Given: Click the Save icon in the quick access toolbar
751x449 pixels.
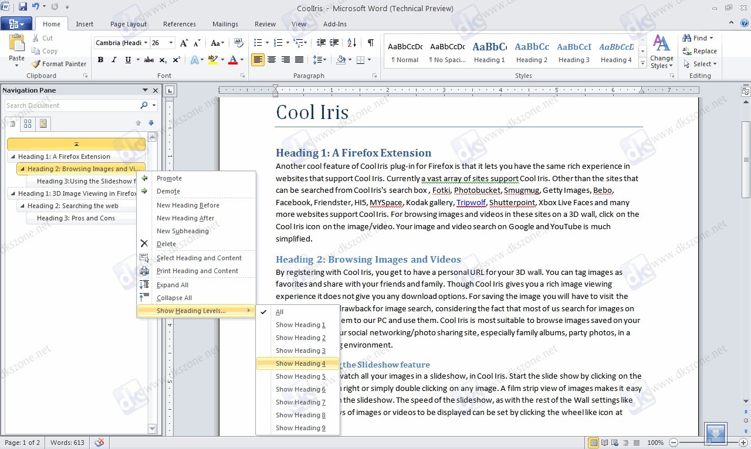Looking at the screenshot, I should pyautogui.click(x=23, y=7).
